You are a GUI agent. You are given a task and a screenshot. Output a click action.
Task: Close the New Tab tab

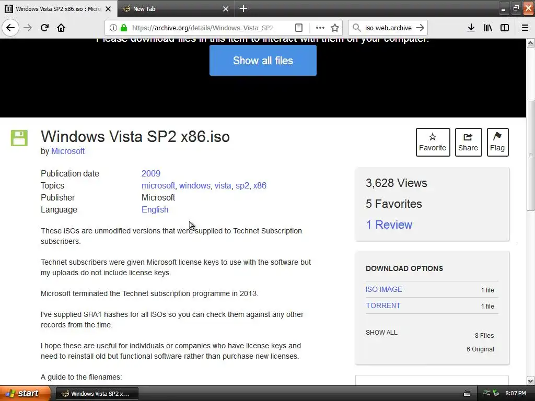click(226, 9)
